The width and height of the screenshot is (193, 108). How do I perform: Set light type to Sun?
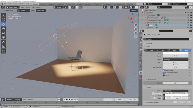pyautogui.click(x=162, y=50)
